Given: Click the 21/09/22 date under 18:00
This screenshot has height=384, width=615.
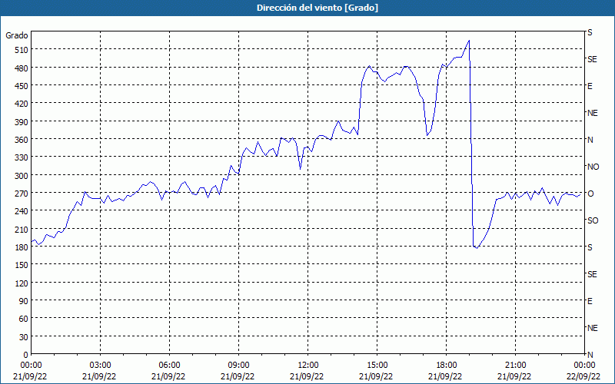Looking at the screenshot, I should click(445, 376).
